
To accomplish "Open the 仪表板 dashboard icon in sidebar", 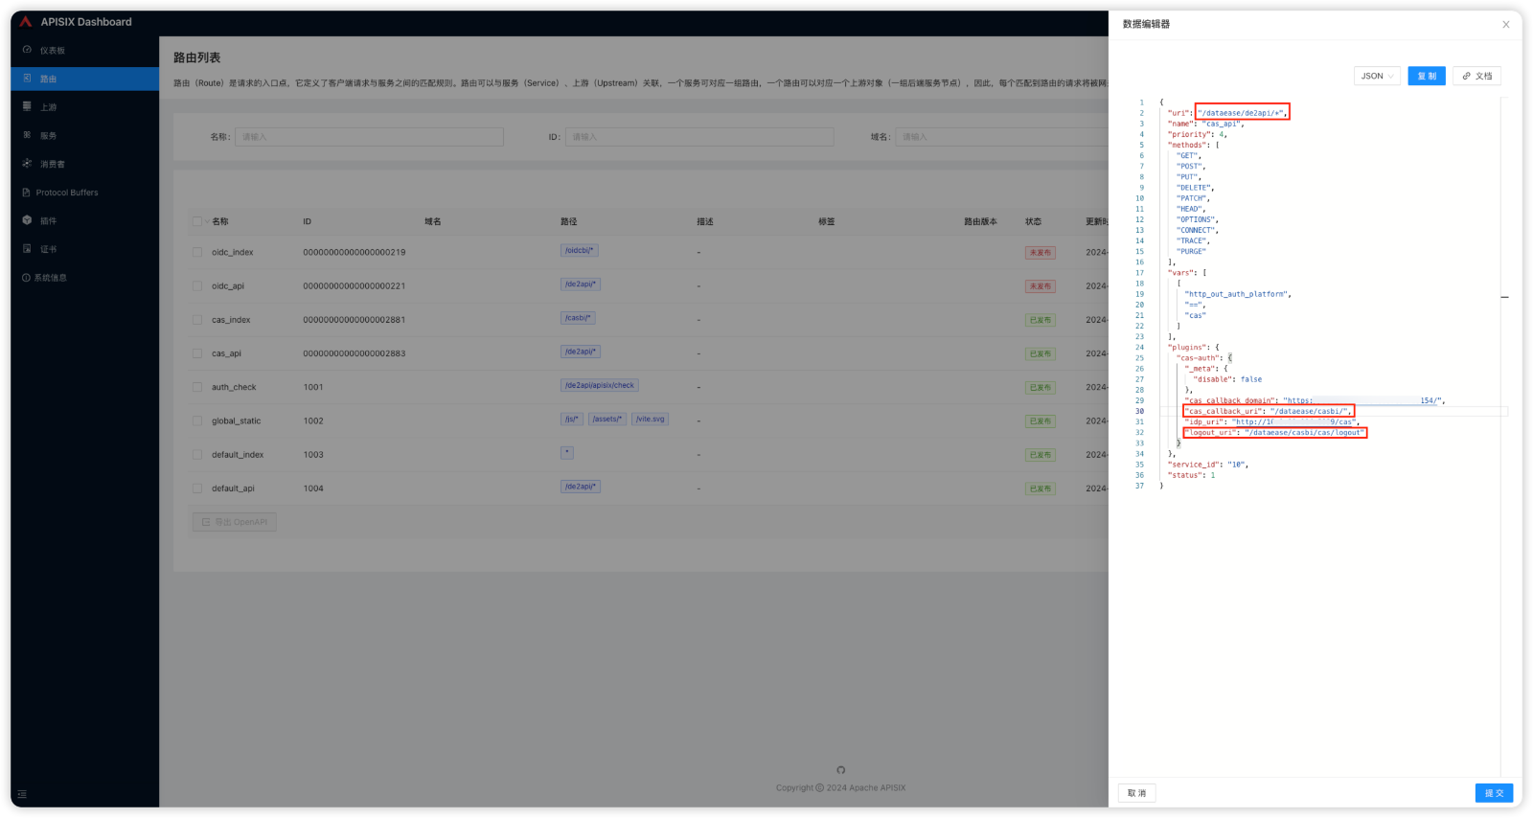I will click(27, 50).
